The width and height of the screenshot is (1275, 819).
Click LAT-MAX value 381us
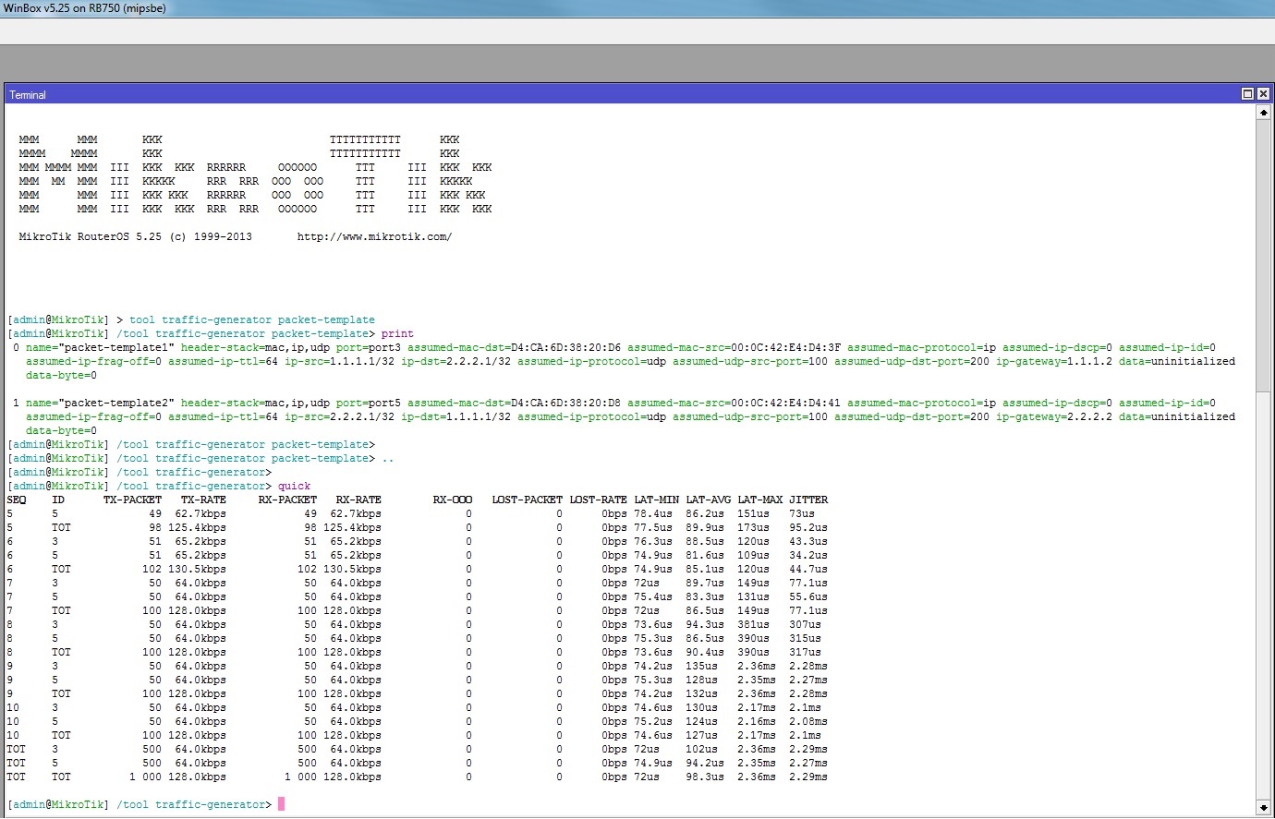[x=753, y=624]
